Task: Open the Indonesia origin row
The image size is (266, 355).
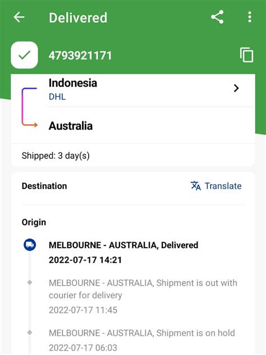Action: click(133, 90)
